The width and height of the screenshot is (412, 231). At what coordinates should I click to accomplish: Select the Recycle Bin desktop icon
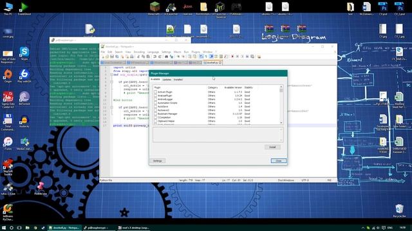tap(399, 211)
